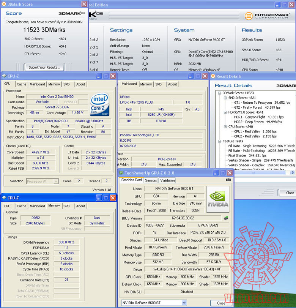Collapse the SM2.0 Score: 4821 node

coord(225,98)
